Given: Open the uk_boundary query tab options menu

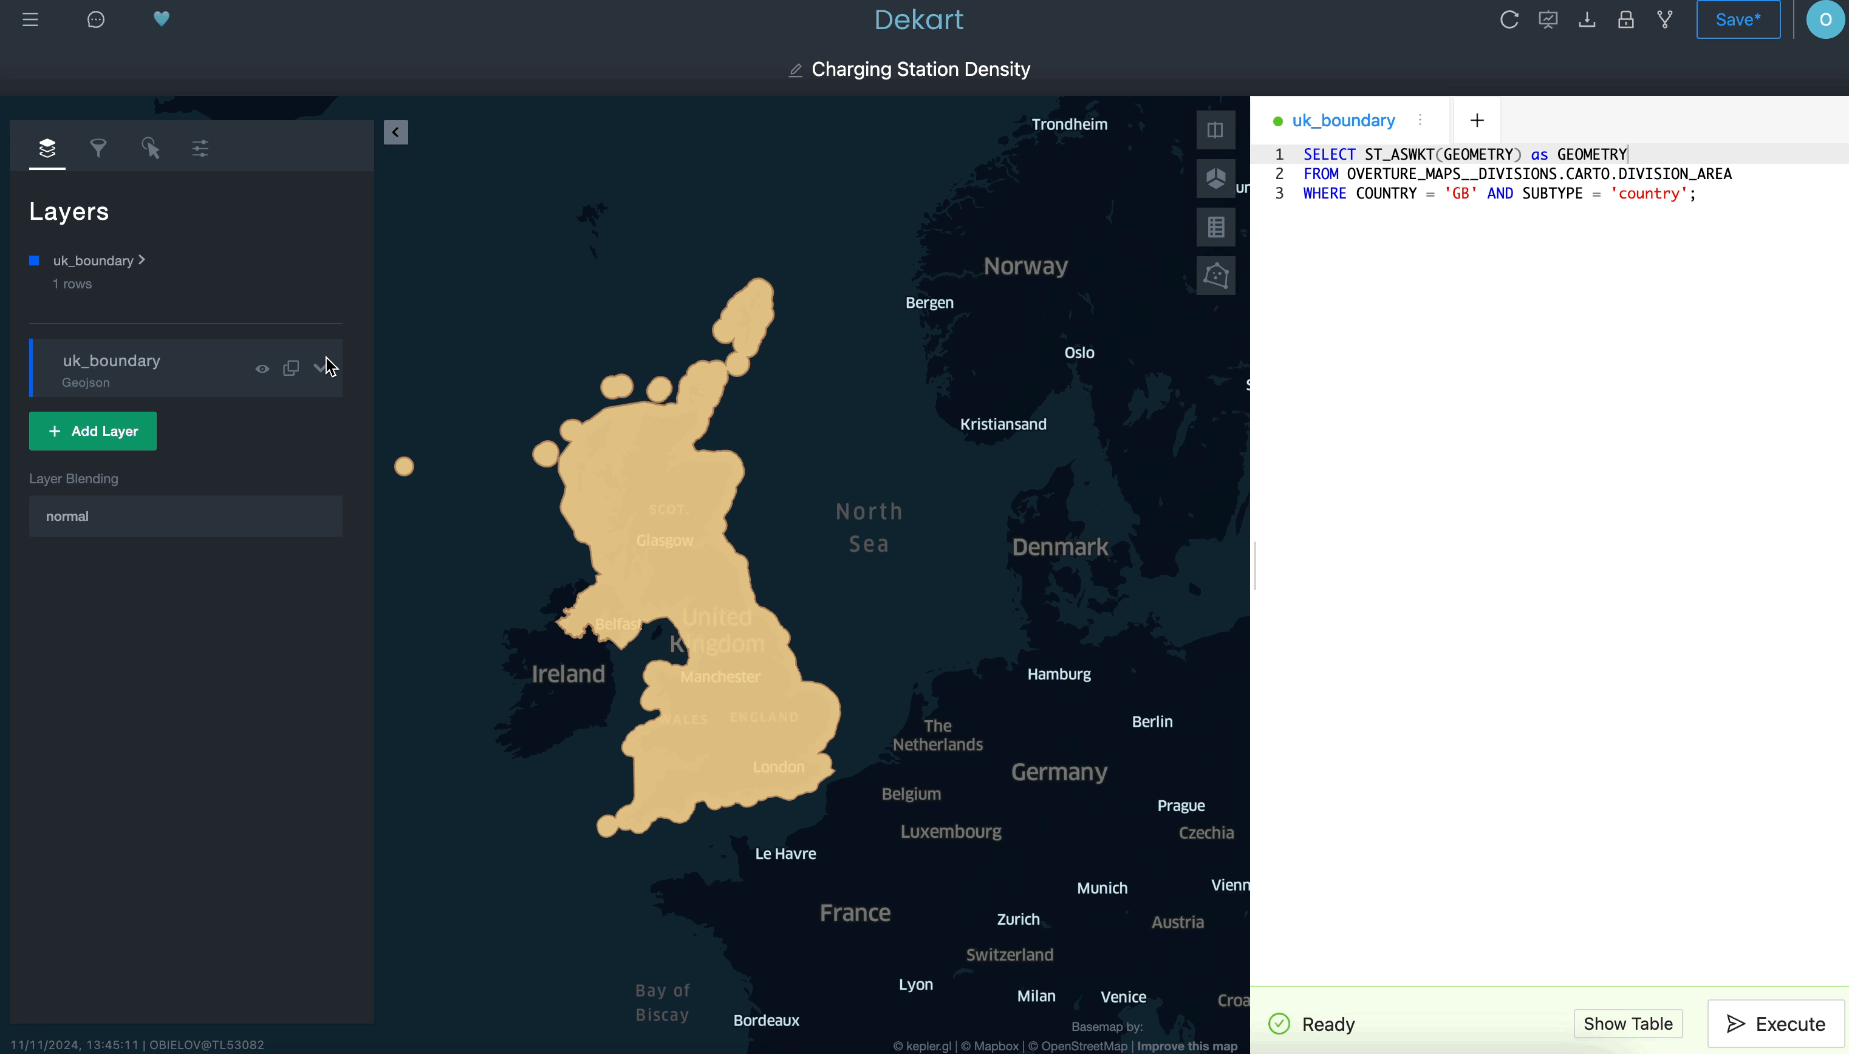Looking at the screenshot, I should click(1421, 120).
